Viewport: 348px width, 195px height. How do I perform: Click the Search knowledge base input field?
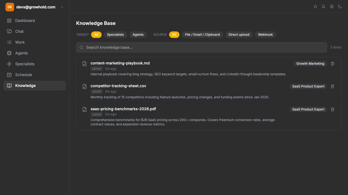pos(201,47)
